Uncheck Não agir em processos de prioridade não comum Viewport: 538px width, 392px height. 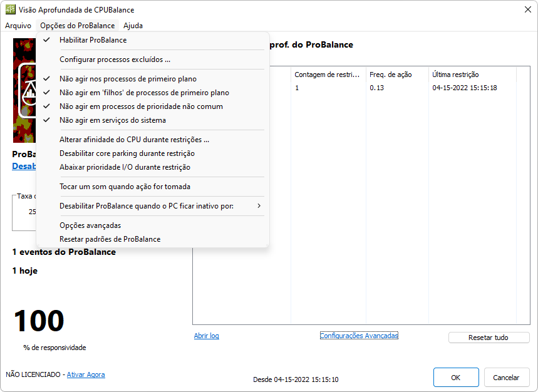pos(141,106)
